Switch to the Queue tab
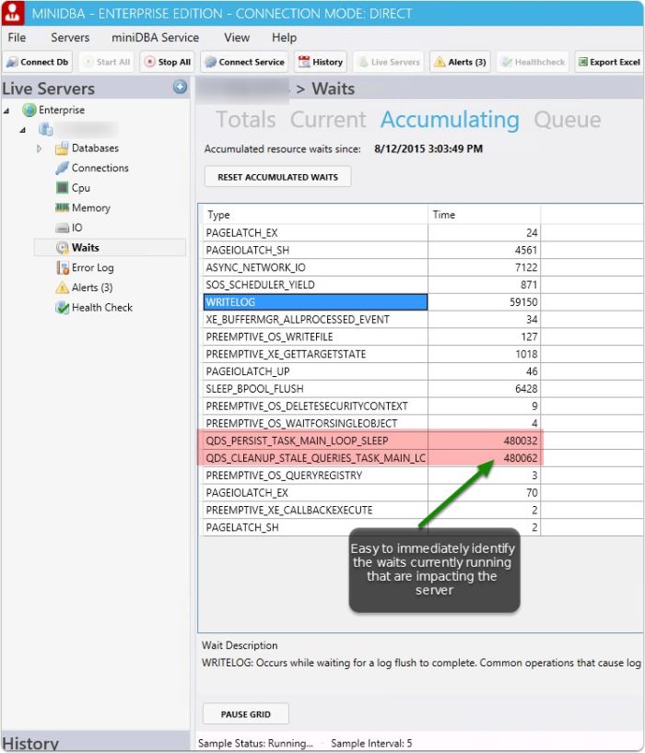 (567, 120)
